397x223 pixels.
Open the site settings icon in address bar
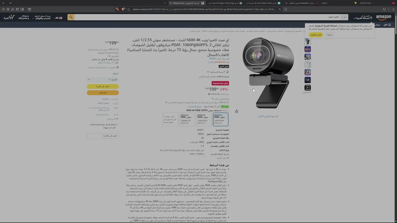click(x=280, y=9)
